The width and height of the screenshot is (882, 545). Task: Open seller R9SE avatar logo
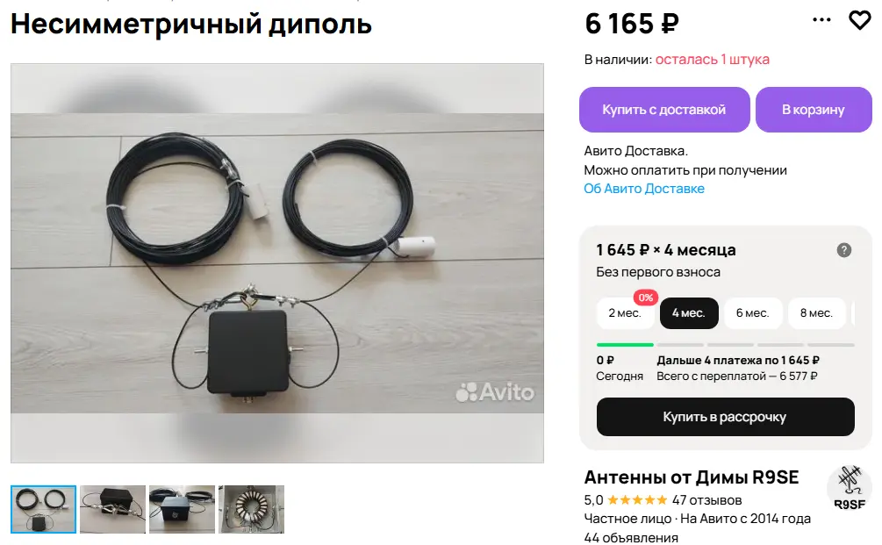[x=849, y=488]
